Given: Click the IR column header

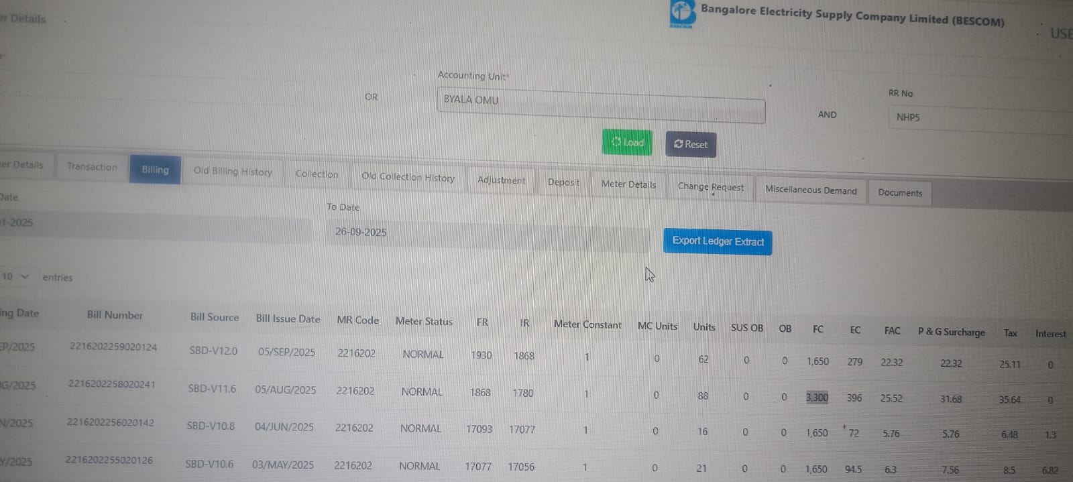Looking at the screenshot, I should pos(524,323).
